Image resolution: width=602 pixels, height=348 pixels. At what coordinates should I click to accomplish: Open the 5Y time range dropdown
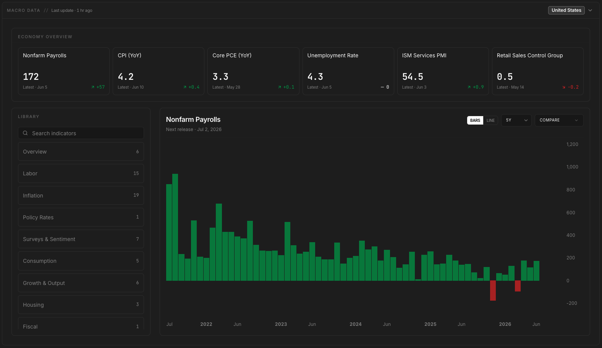tap(516, 120)
